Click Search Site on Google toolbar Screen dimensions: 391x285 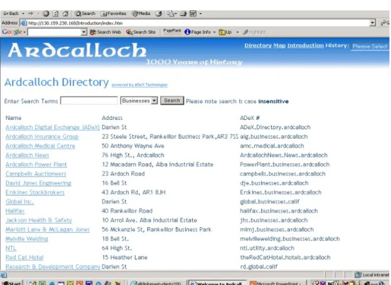pos(141,32)
